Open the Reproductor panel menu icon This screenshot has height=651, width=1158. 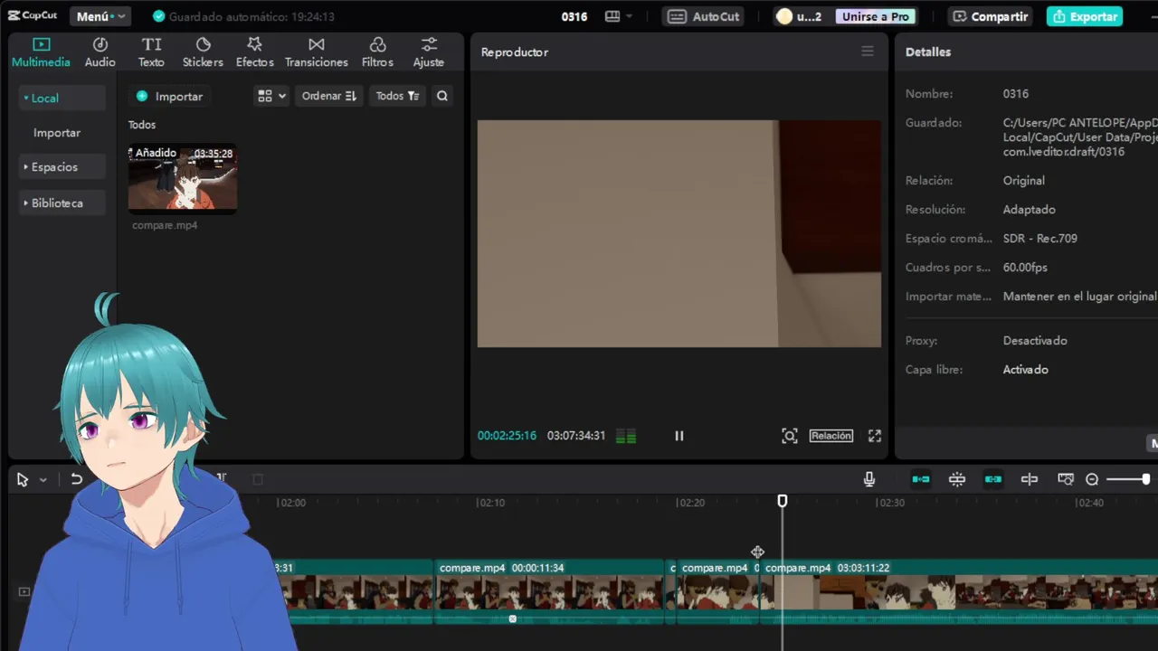click(x=868, y=52)
